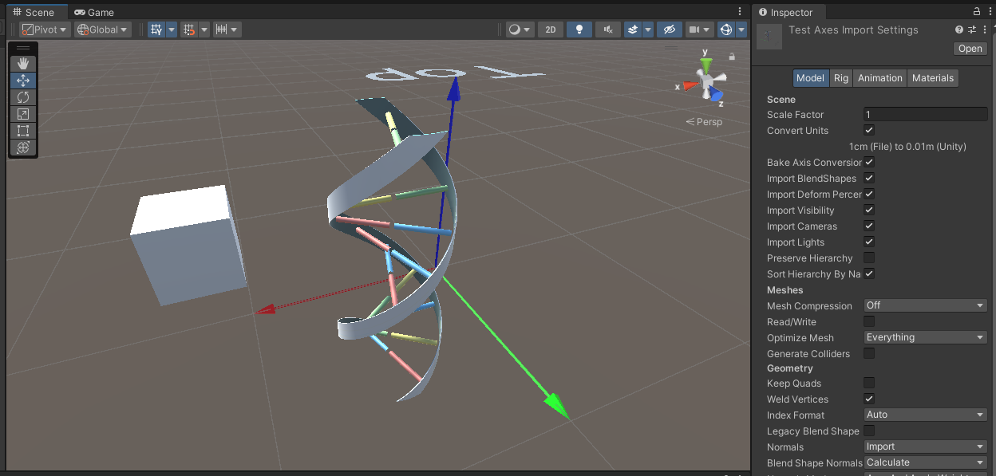Open the Pivot dropdown in the toolbar
Viewport: 996px width, 476px height.
(x=44, y=29)
